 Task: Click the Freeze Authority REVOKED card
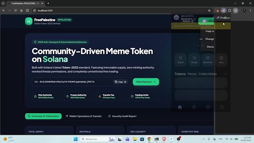tap(79, 96)
